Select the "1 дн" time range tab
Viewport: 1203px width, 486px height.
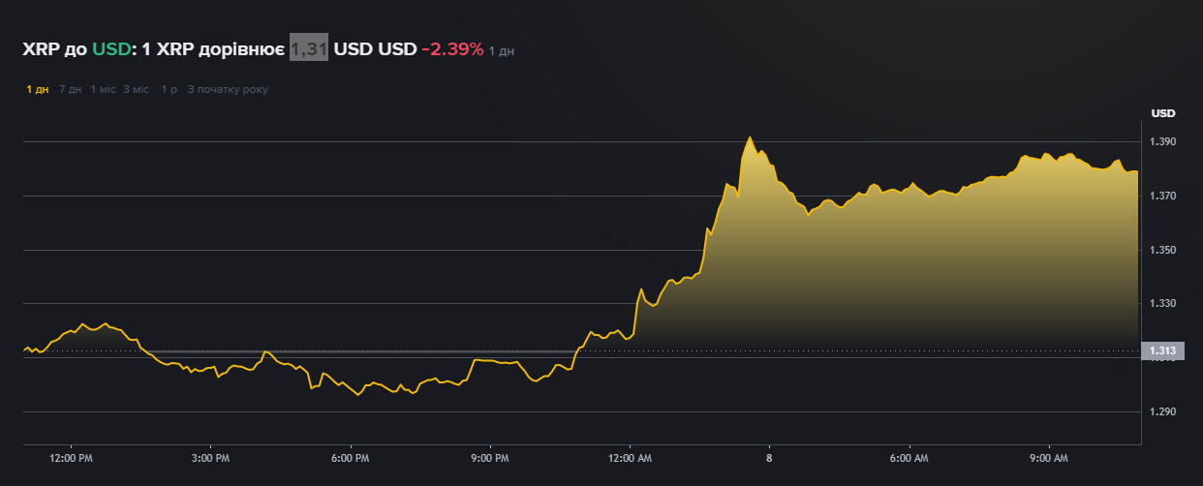click(x=37, y=89)
